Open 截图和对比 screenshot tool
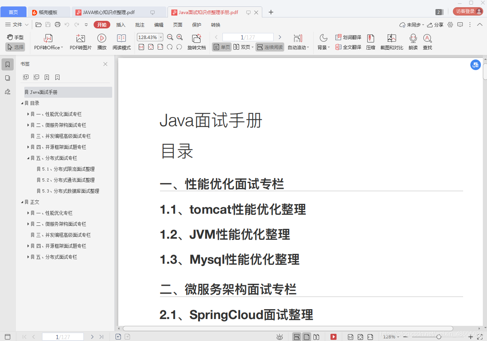487x341 pixels. pyautogui.click(x=392, y=42)
